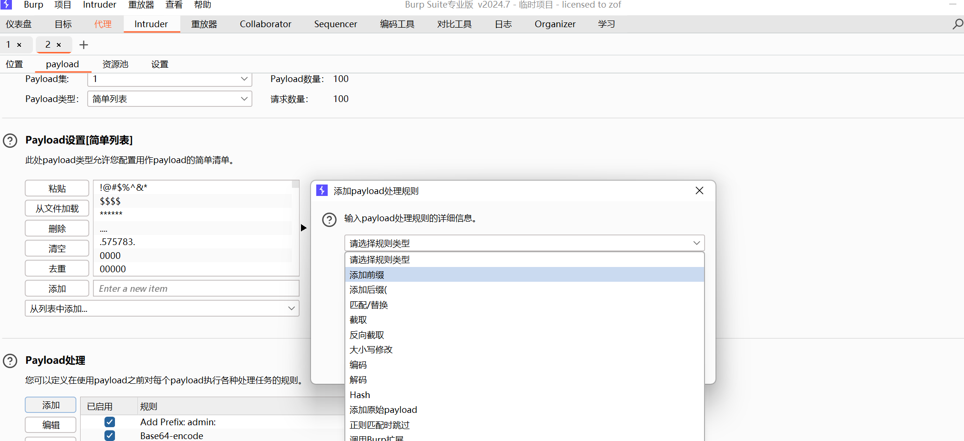Open the 资源池 sub-tab
This screenshot has width=964, height=441.
115,64
